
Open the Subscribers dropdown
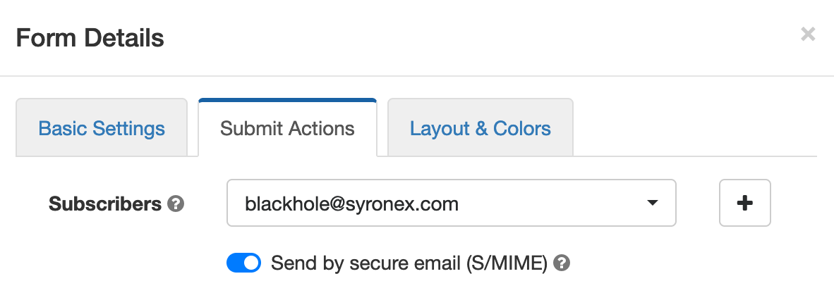pos(451,203)
